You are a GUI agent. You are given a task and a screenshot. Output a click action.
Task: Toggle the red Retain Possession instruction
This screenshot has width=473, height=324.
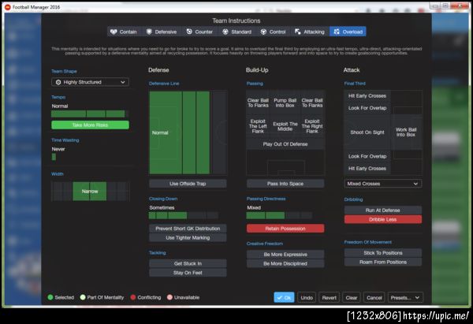click(x=285, y=229)
